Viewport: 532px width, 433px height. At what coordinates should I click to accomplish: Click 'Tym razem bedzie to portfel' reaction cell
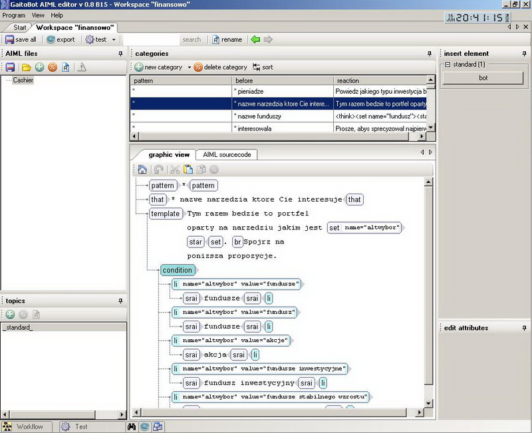pos(380,104)
